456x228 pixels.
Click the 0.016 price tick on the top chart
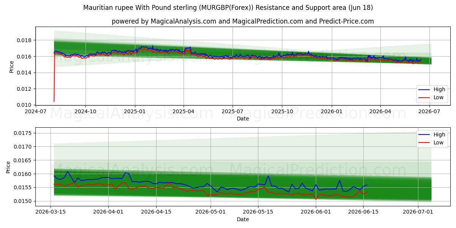pyautogui.click(x=25, y=57)
